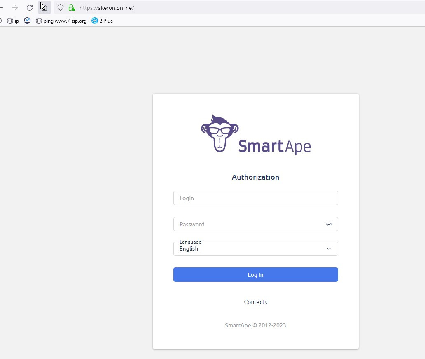View site security padlock info
The height and width of the screenshot is (359, 425).
[72, 7]
